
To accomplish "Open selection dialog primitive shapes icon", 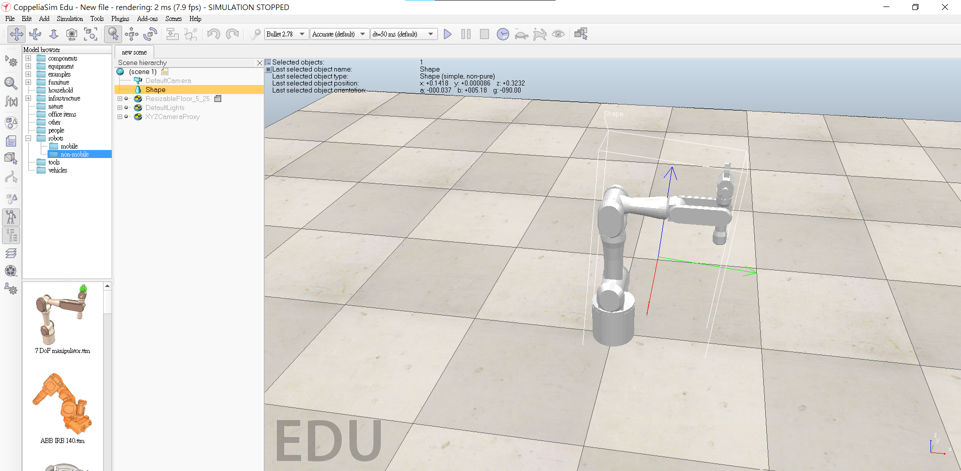I will (x=11, y=198).
